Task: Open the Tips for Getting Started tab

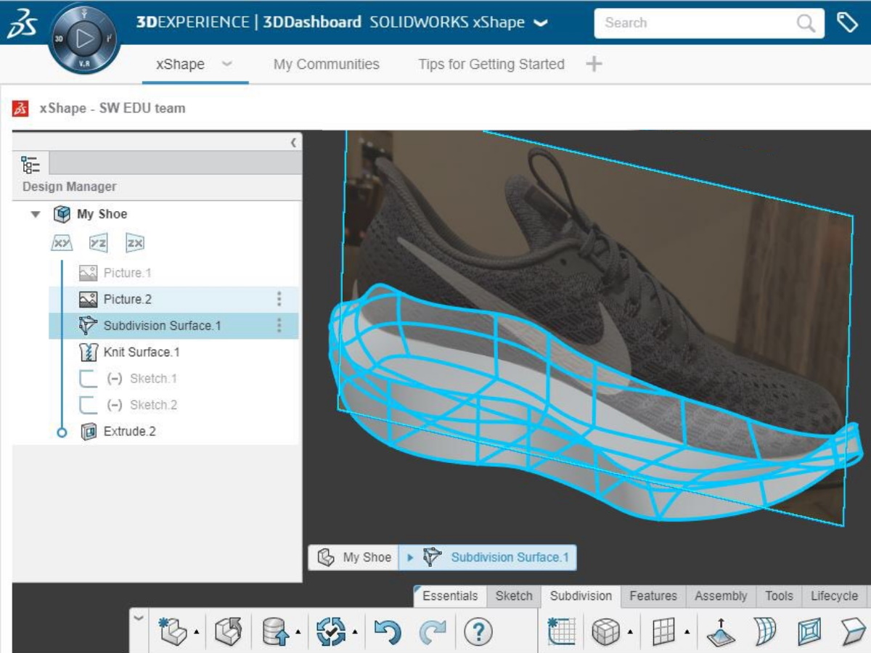Action: (491, 64)
